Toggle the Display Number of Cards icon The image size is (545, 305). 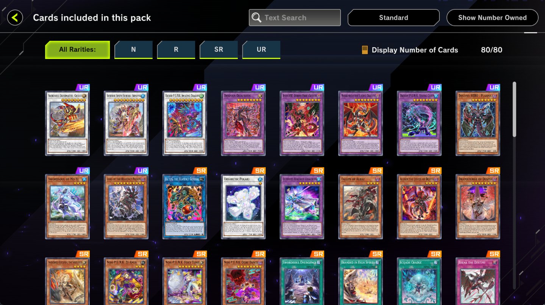[x=365, y=50]
